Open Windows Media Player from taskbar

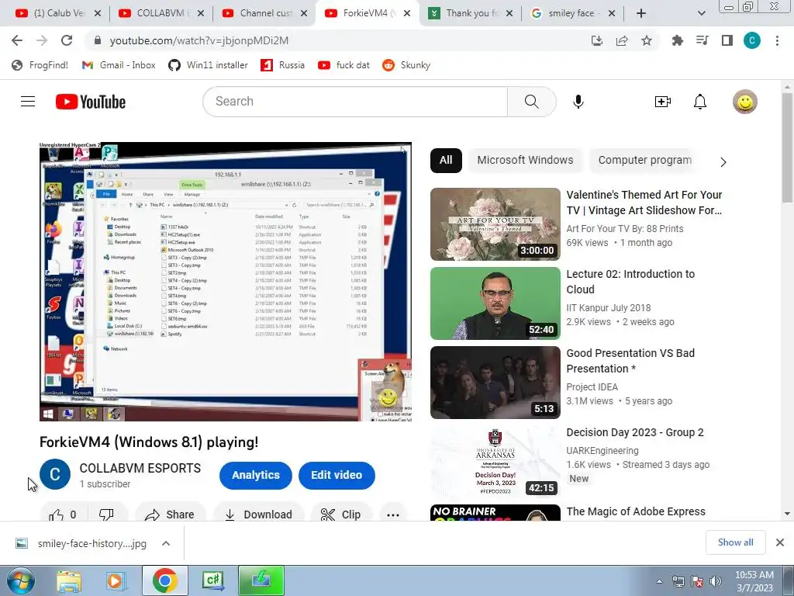[116, 580]
